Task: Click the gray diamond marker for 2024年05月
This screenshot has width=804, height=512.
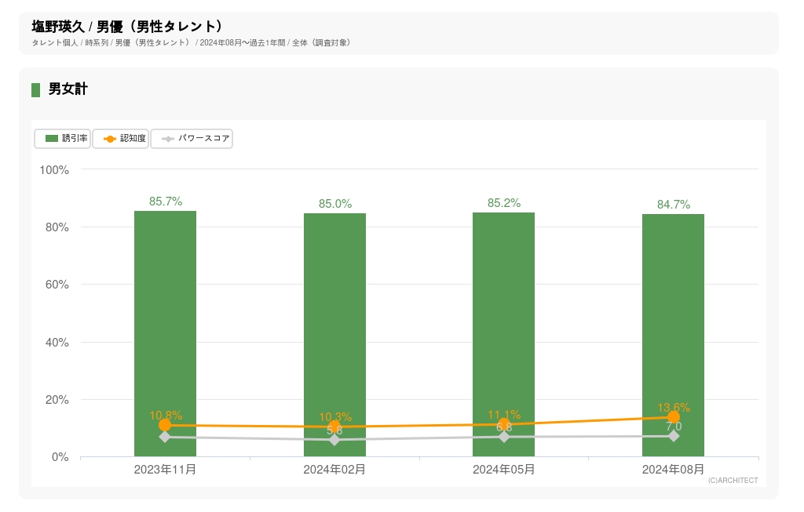Action: [x=504, y=437]
